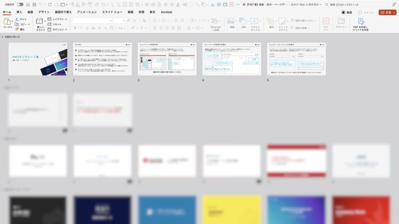Open the アニメーション ribbon tab
This screenshot has height=224, width=399.
point(87,12)
